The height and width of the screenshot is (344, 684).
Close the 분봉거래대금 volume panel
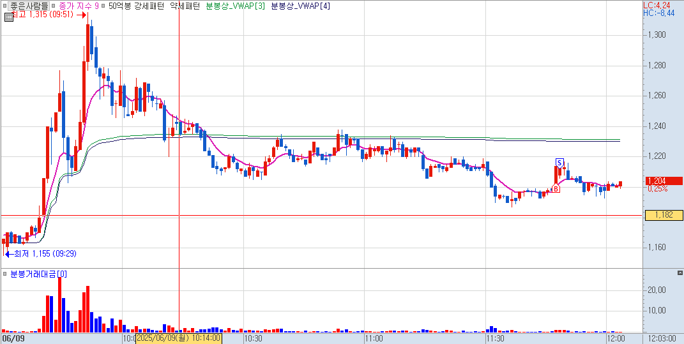(x=680, y=273)
